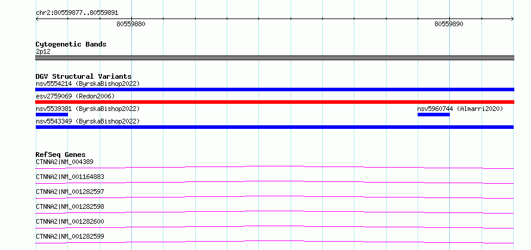
Task: Open the CTNNA2|NM_001282600 transcript label
Action: pyautogui.click(x=70, y=221)
